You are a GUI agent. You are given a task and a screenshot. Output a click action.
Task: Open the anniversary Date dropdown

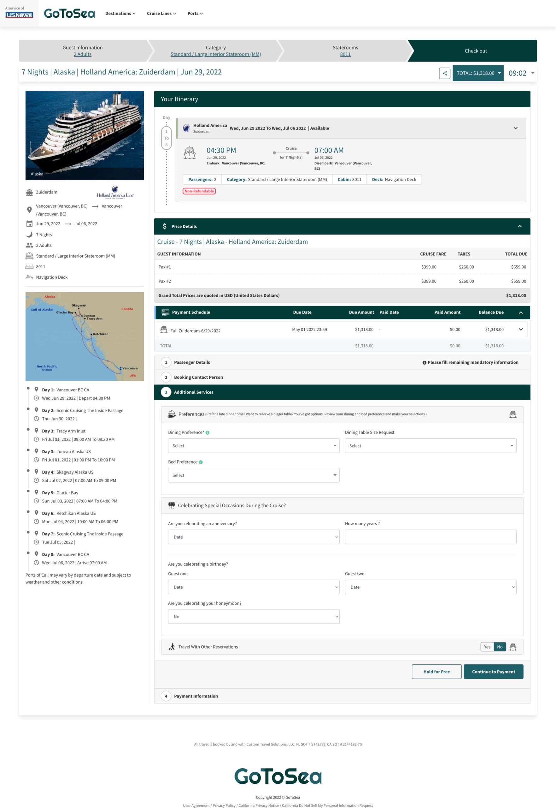click(254, 537)
